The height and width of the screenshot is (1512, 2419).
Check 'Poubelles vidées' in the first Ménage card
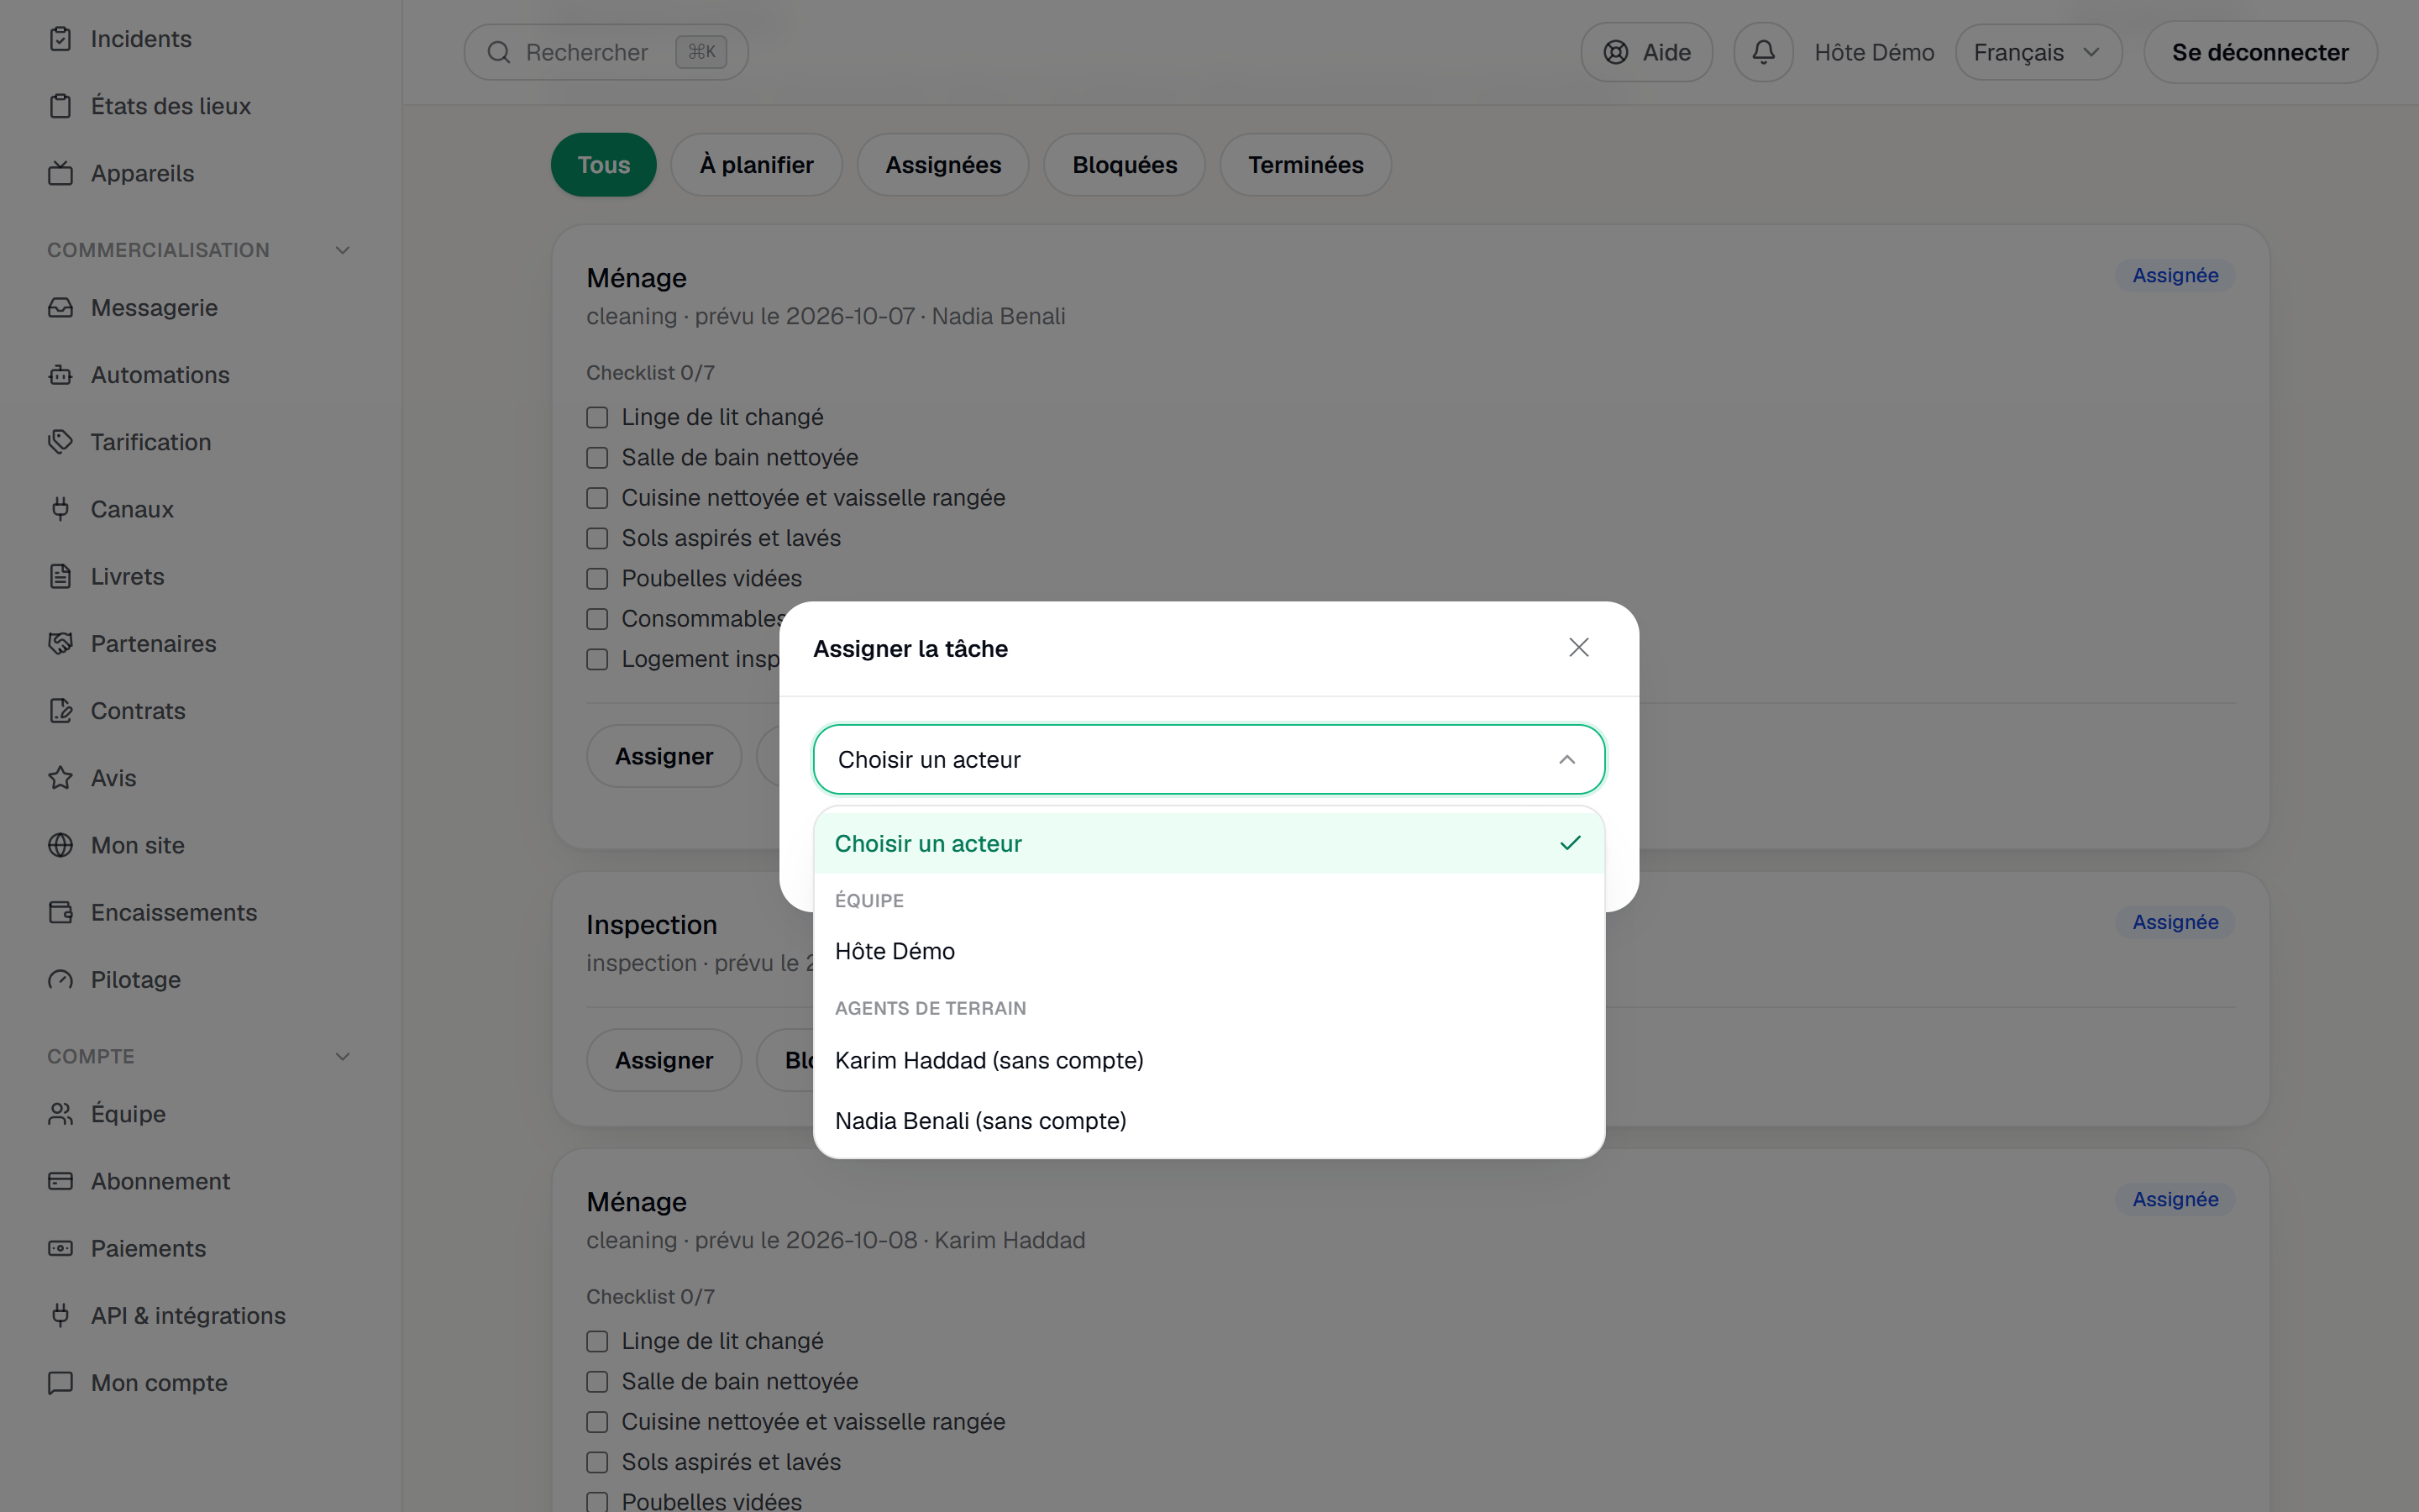click(x=596, y=579)
